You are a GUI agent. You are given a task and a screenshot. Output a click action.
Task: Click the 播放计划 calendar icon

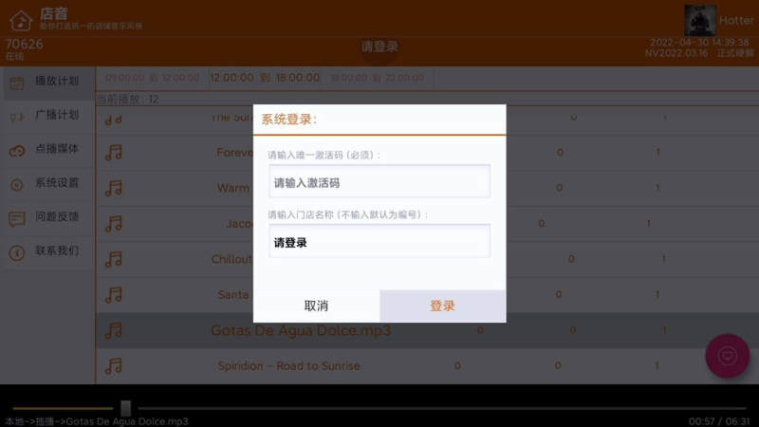coord(17,83)
